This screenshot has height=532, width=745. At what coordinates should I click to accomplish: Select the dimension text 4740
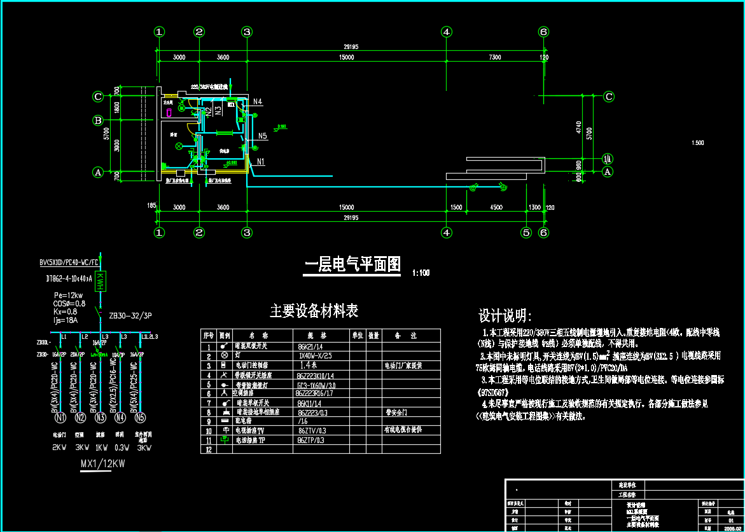[x=578, y=127]
